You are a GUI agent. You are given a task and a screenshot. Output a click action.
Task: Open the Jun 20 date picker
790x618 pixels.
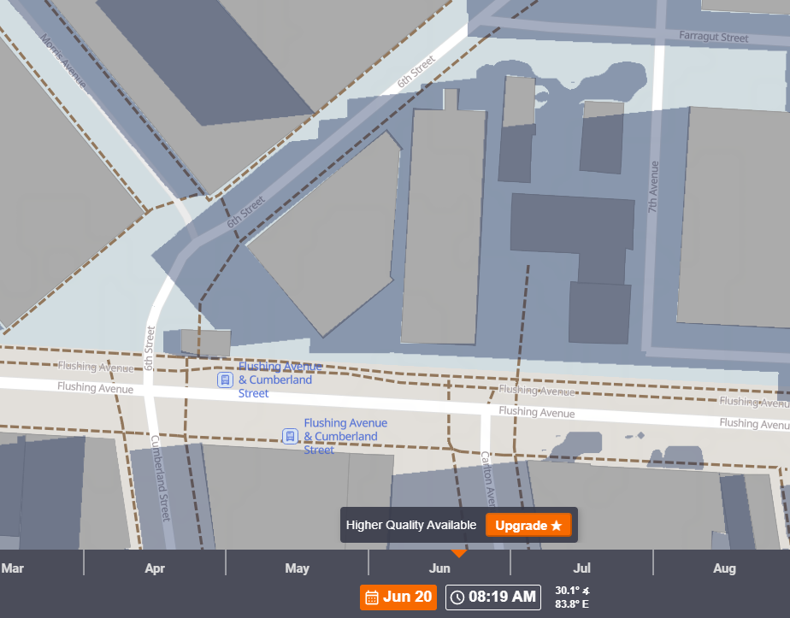pos(398,597)
